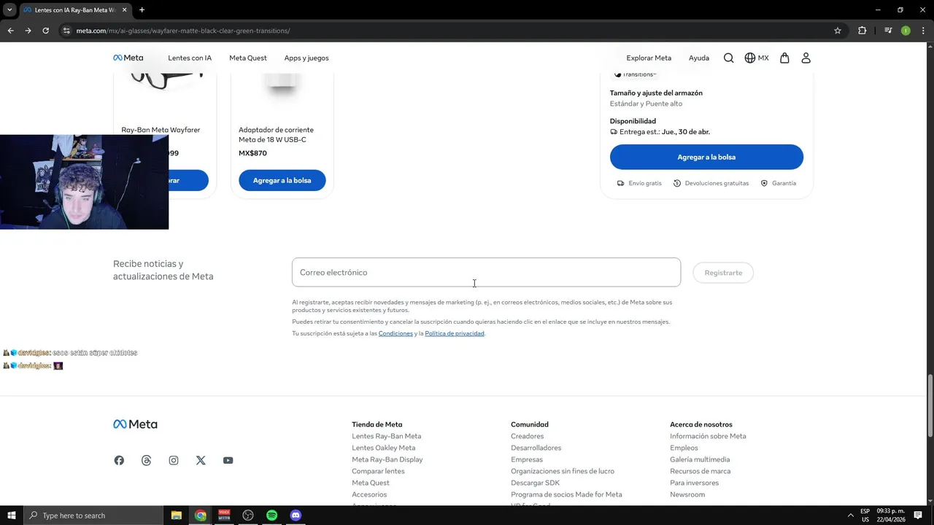934x525 pixels.
Task: Open the Descargar SDK footer link
Action: point(535,483)
